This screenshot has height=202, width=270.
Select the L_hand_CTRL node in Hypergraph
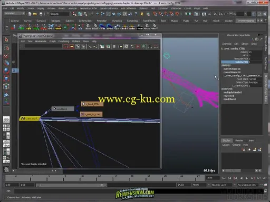pos(92,104)
